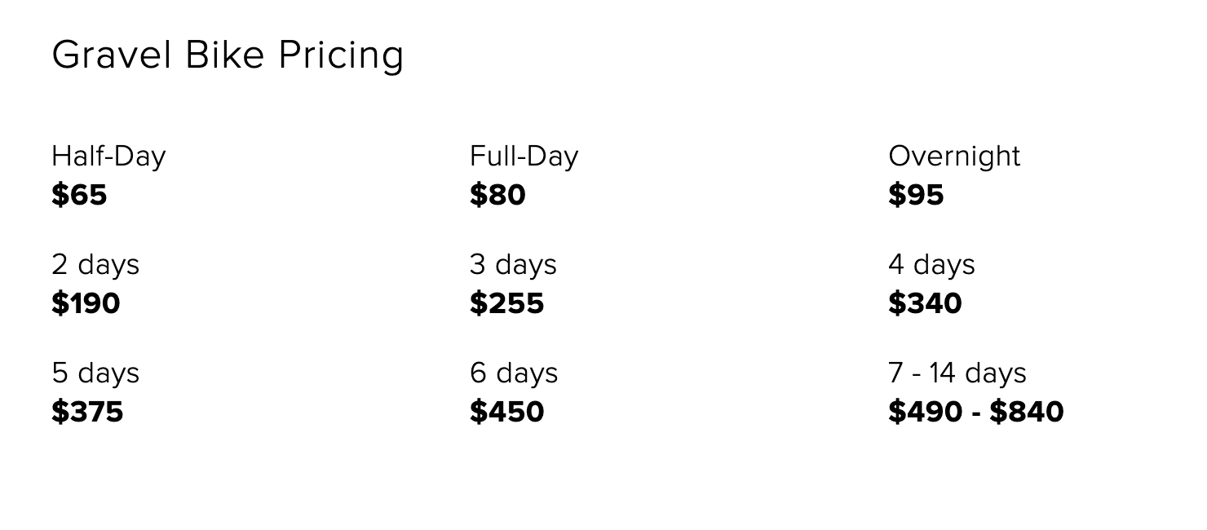Click the $80 full-day price
The image size is (1207, 530).
coord(497,195)
